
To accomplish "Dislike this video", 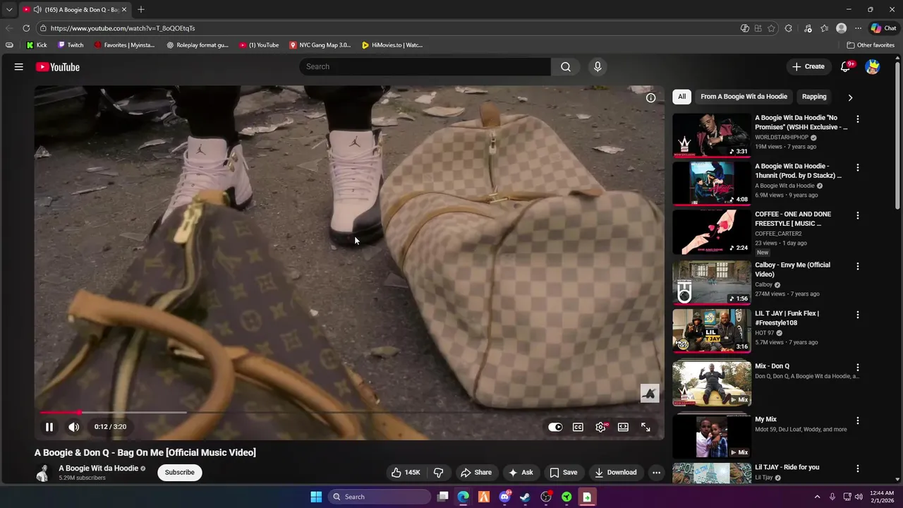I will point(438,473).
